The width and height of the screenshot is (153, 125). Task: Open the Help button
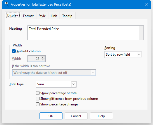[x=101, y=116]
